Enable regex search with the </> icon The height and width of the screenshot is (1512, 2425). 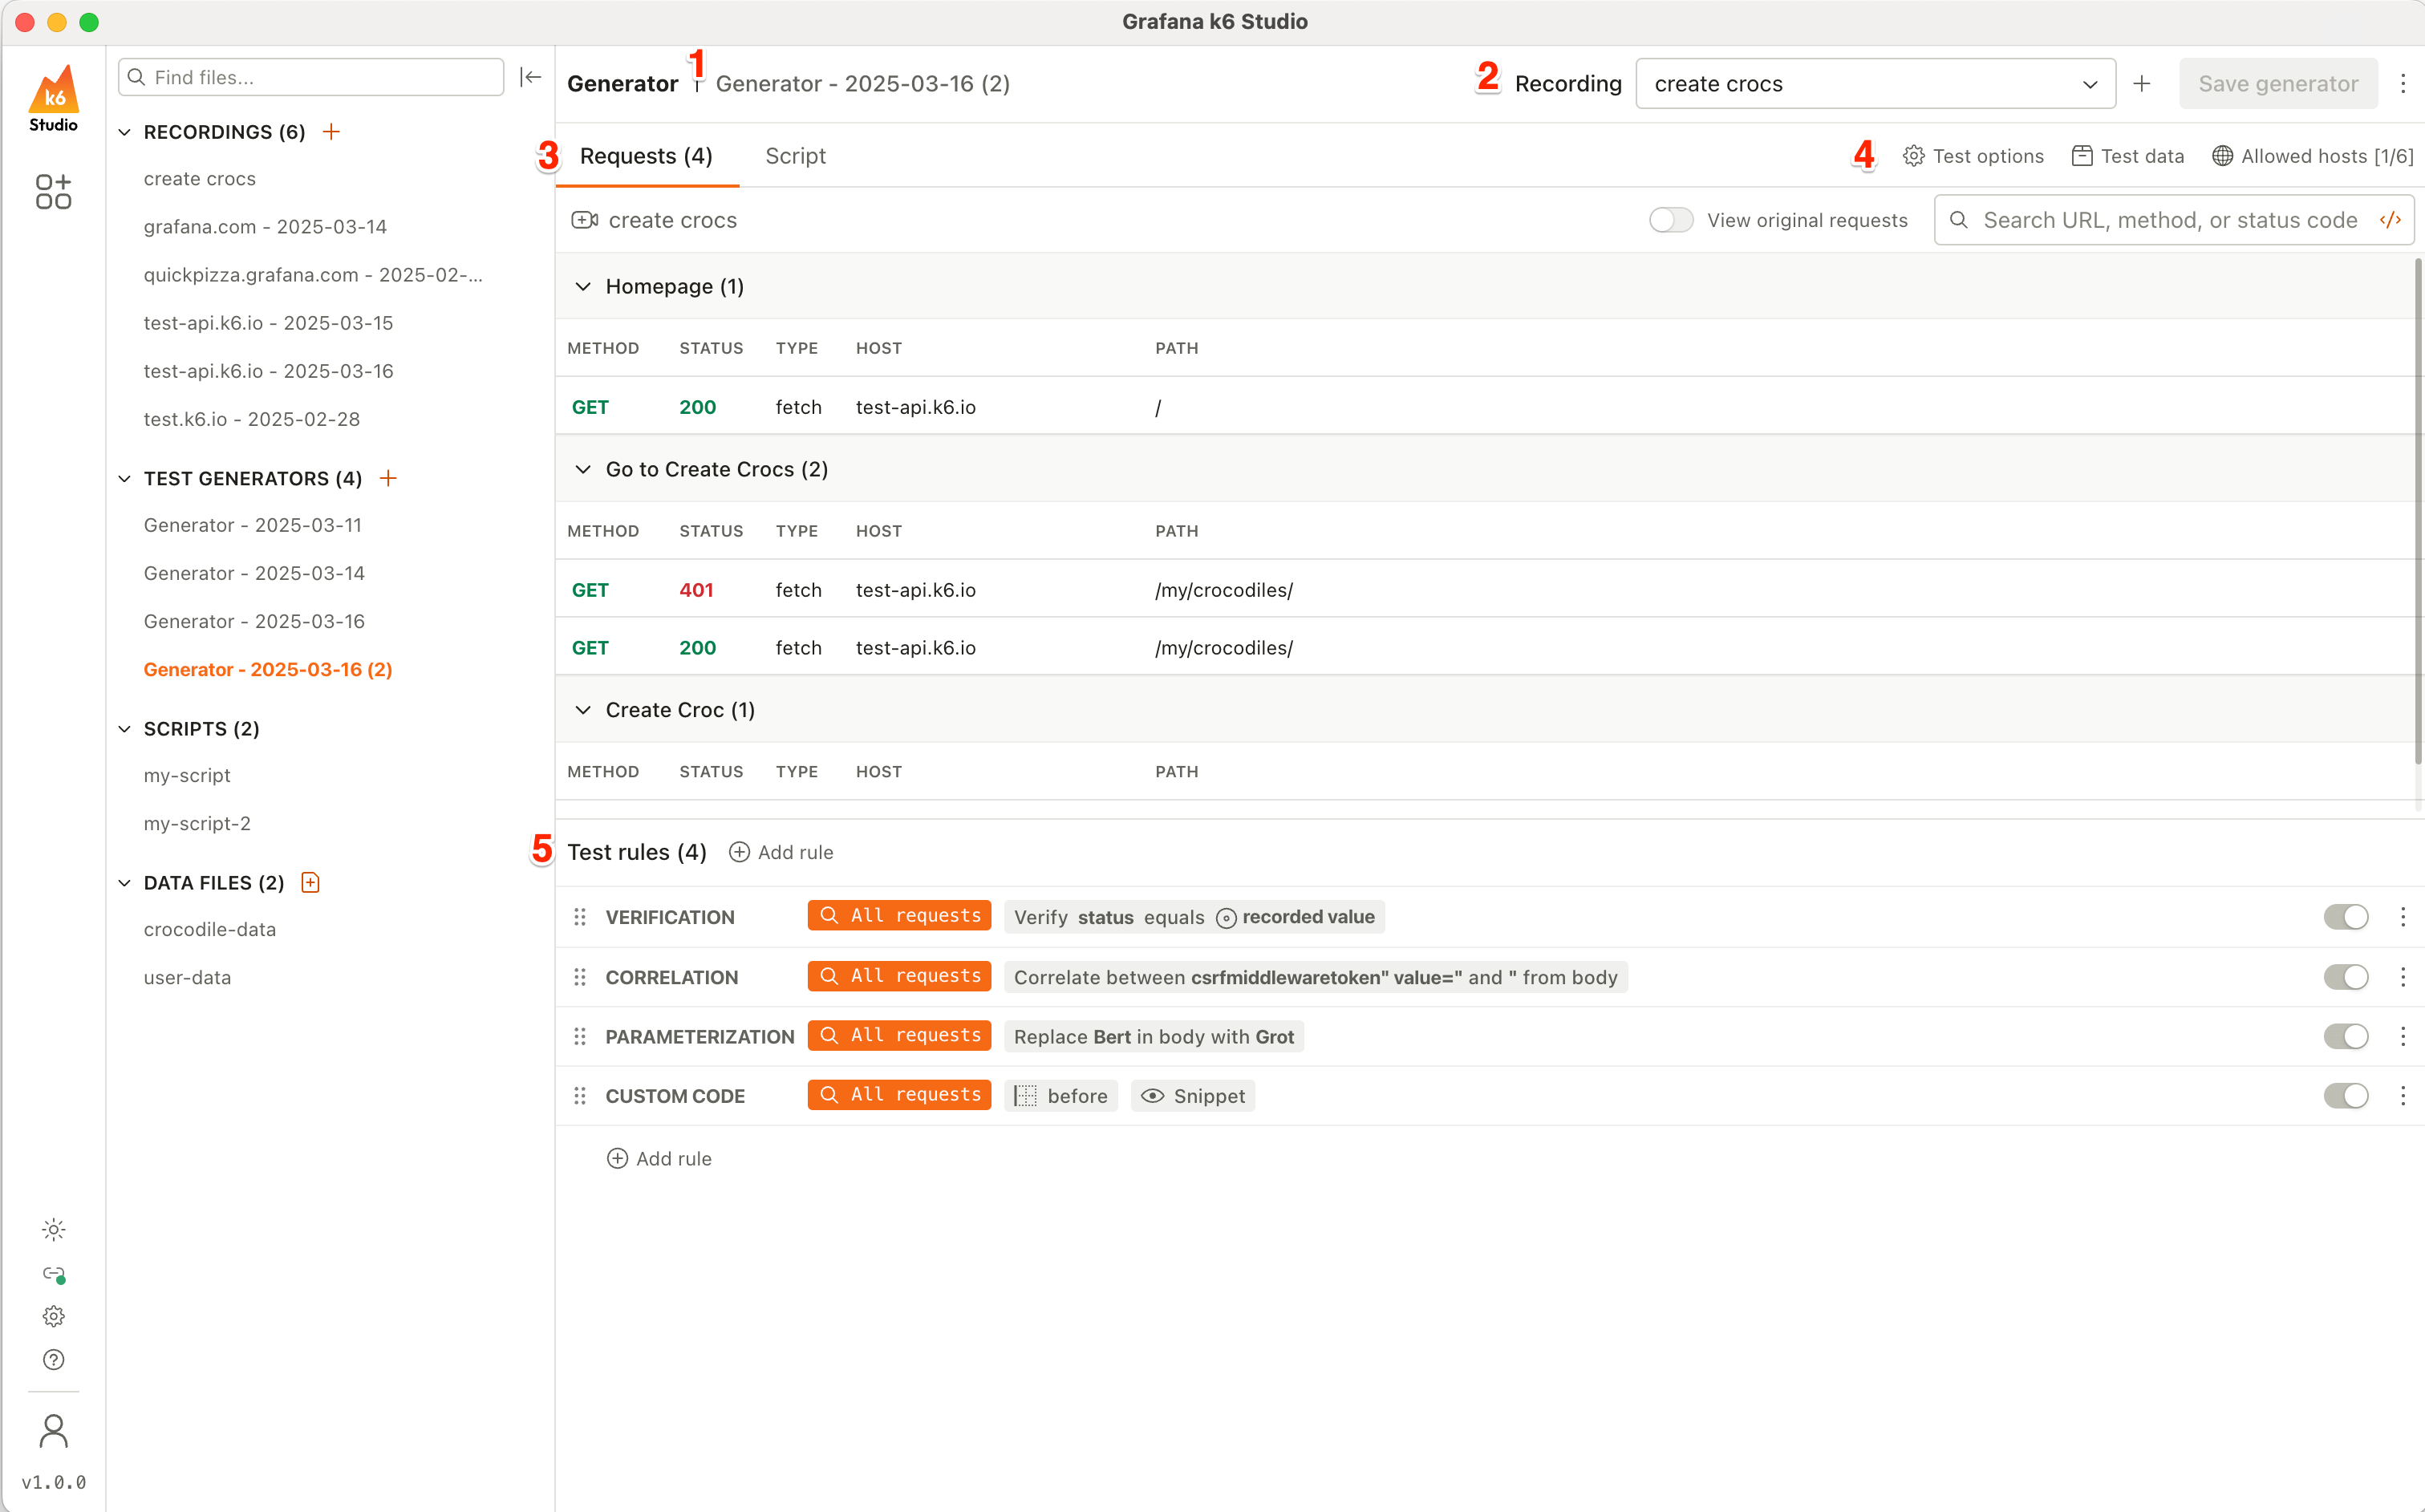point(2391,219)
